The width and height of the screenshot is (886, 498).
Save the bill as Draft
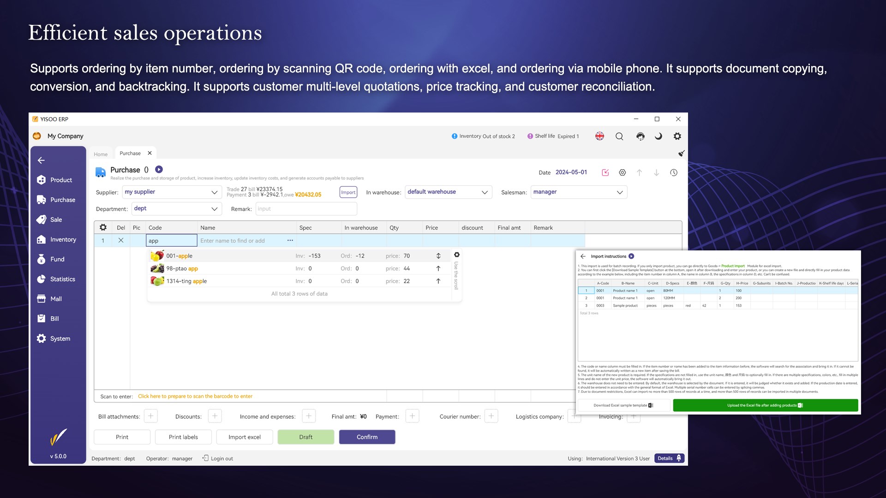(305, 437)
